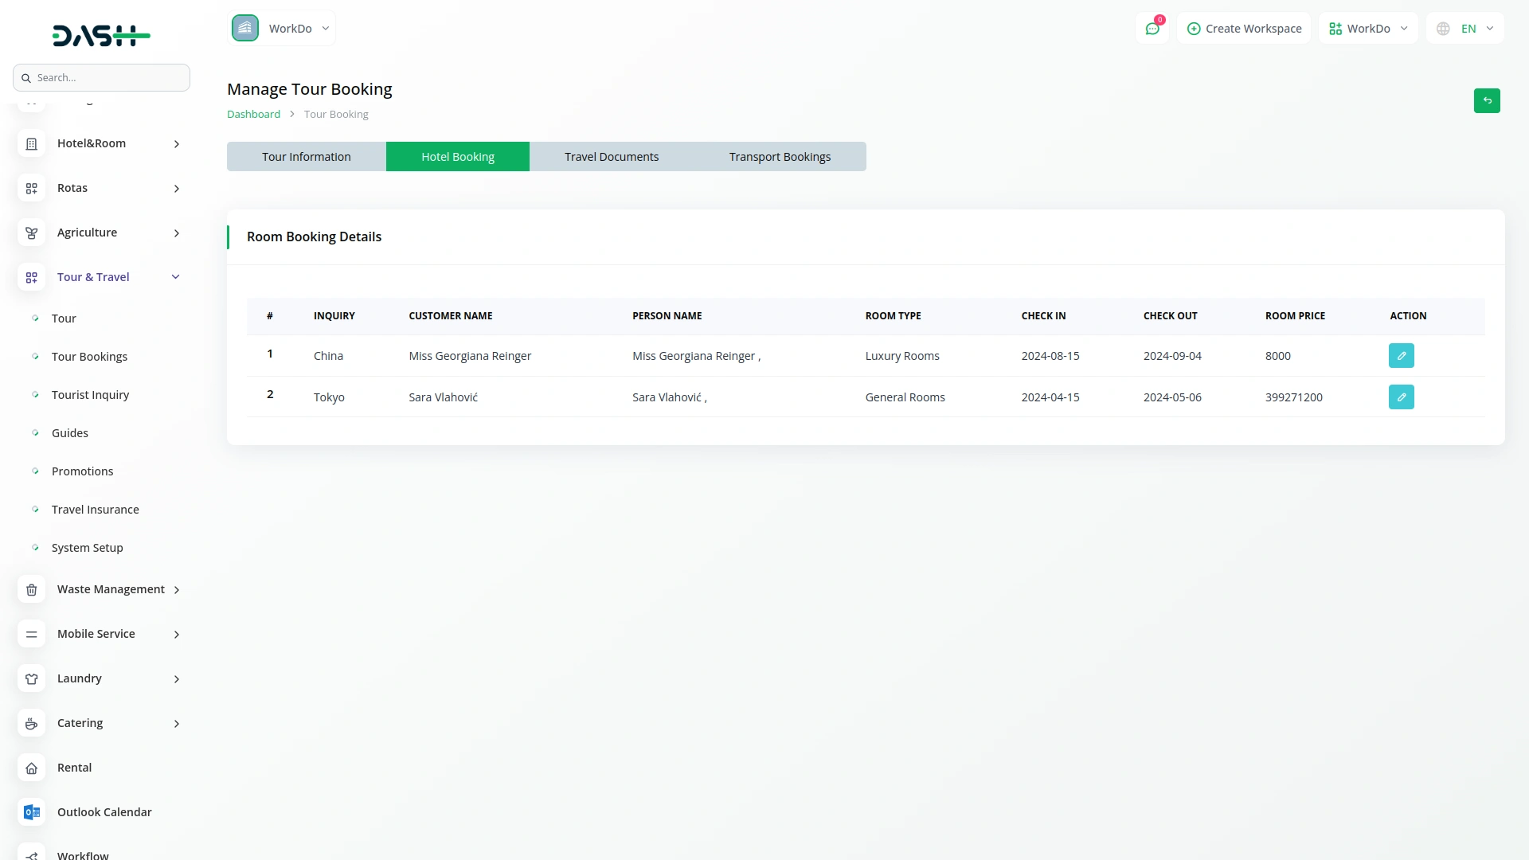Screen dimensions: 1529x860
Task: Collapse the Tour & Travel menu
Action: click(176, 277)
